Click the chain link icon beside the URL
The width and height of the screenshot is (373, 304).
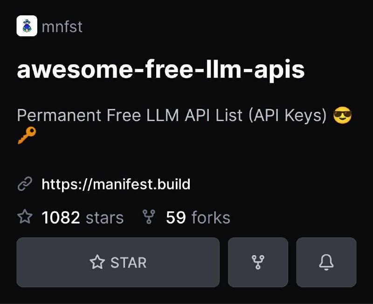[x=24, y=184]
